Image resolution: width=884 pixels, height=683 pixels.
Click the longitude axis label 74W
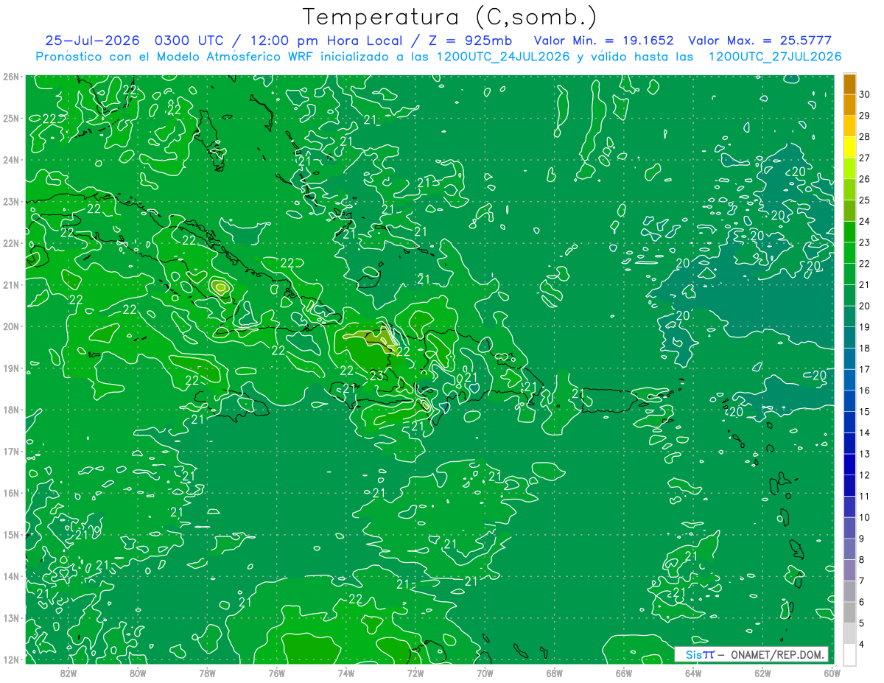345,673
